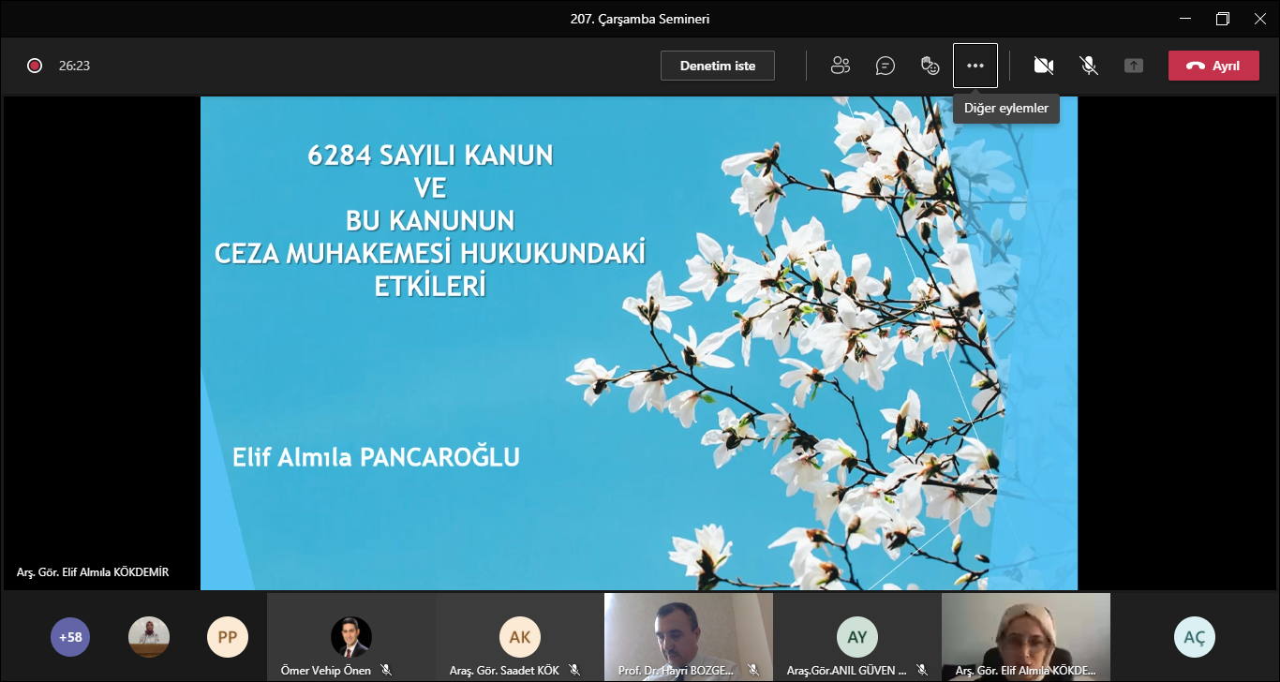Click the red recording indicator
This screenshot has height=682, width=1280.
(35, 66)
